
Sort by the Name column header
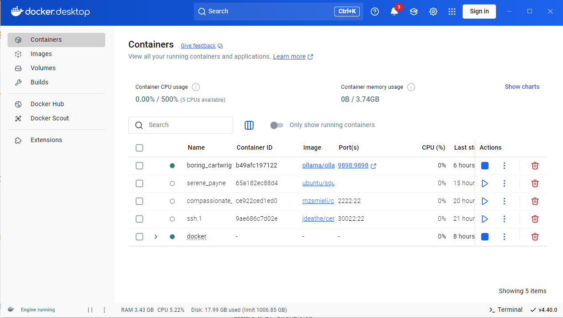[x=196, y=148]
